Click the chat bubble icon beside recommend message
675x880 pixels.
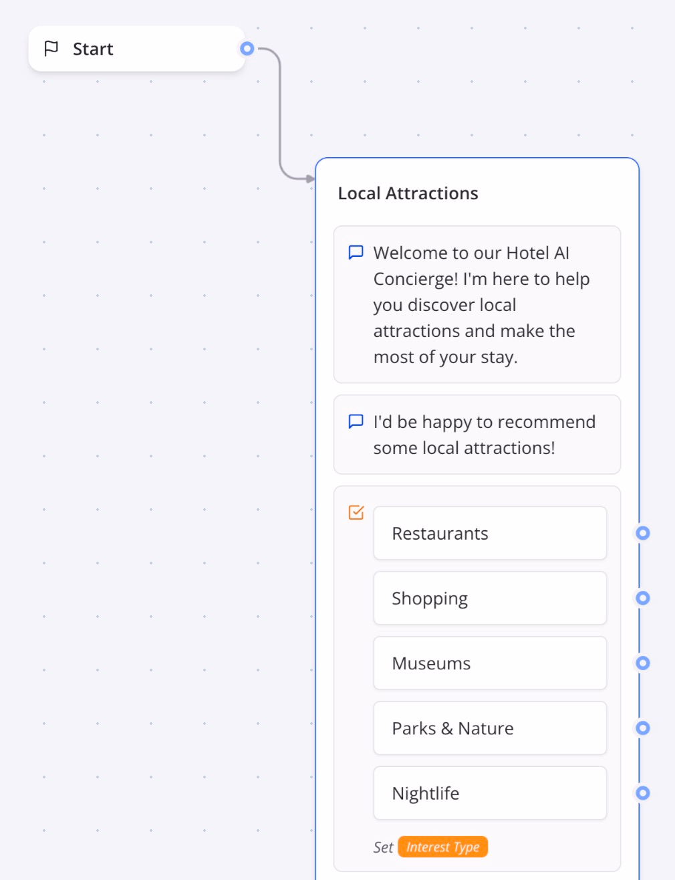356,421
